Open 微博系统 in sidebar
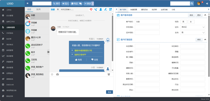Image resolution: width=210 pixels, height=101 pixels. (12, 79)
